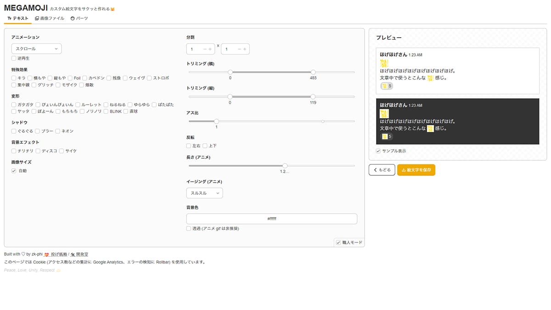Enable the 透過 transparent background checkbox

coord(189,228)
